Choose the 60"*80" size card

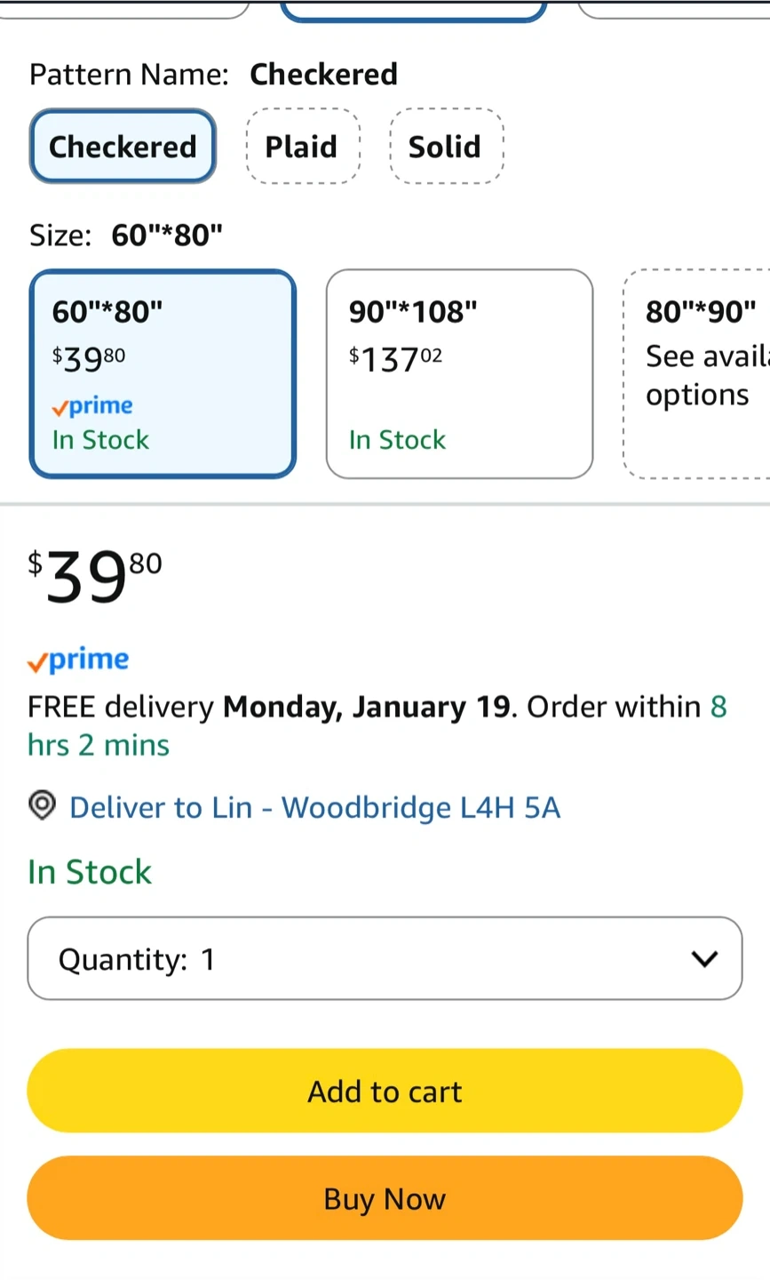click(x=163, y=373)
